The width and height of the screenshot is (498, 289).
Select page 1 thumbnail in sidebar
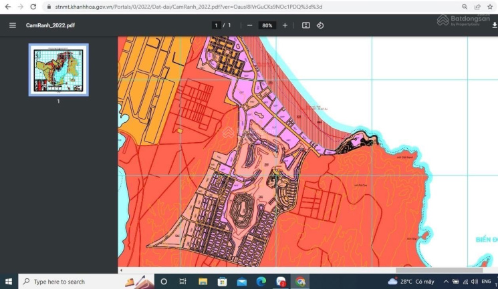[58, 69]
